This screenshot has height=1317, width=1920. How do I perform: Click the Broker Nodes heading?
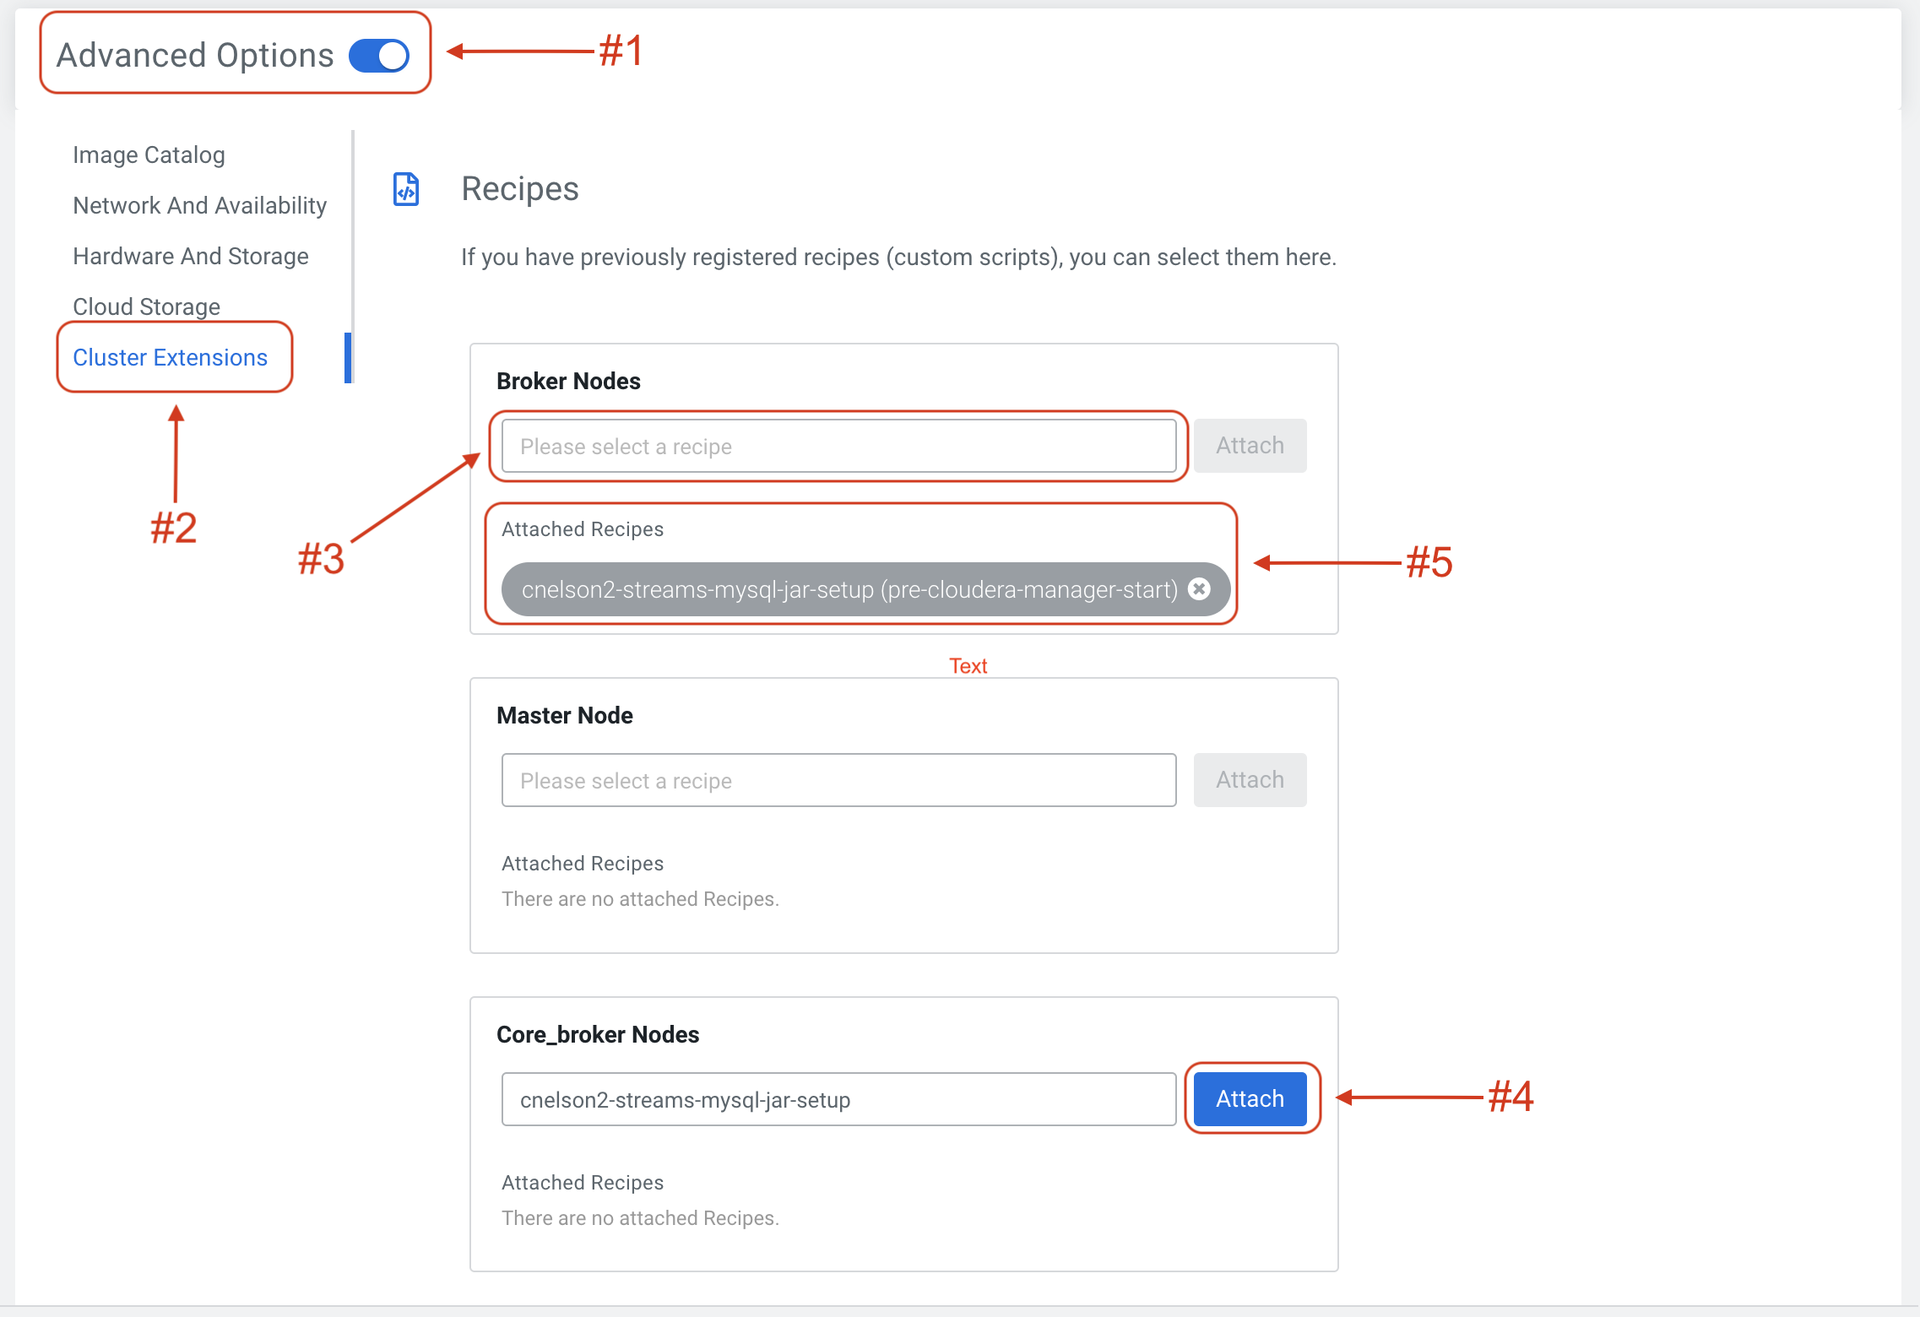(568, 382)
